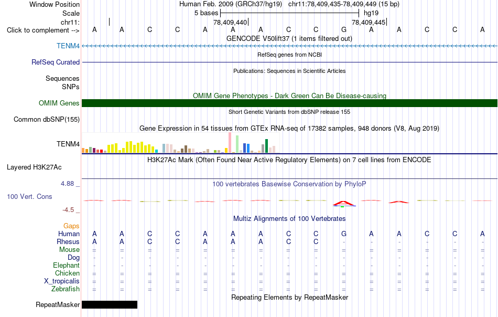
Task: Open the Layered H3K27Ac track label
Action: 34,167
